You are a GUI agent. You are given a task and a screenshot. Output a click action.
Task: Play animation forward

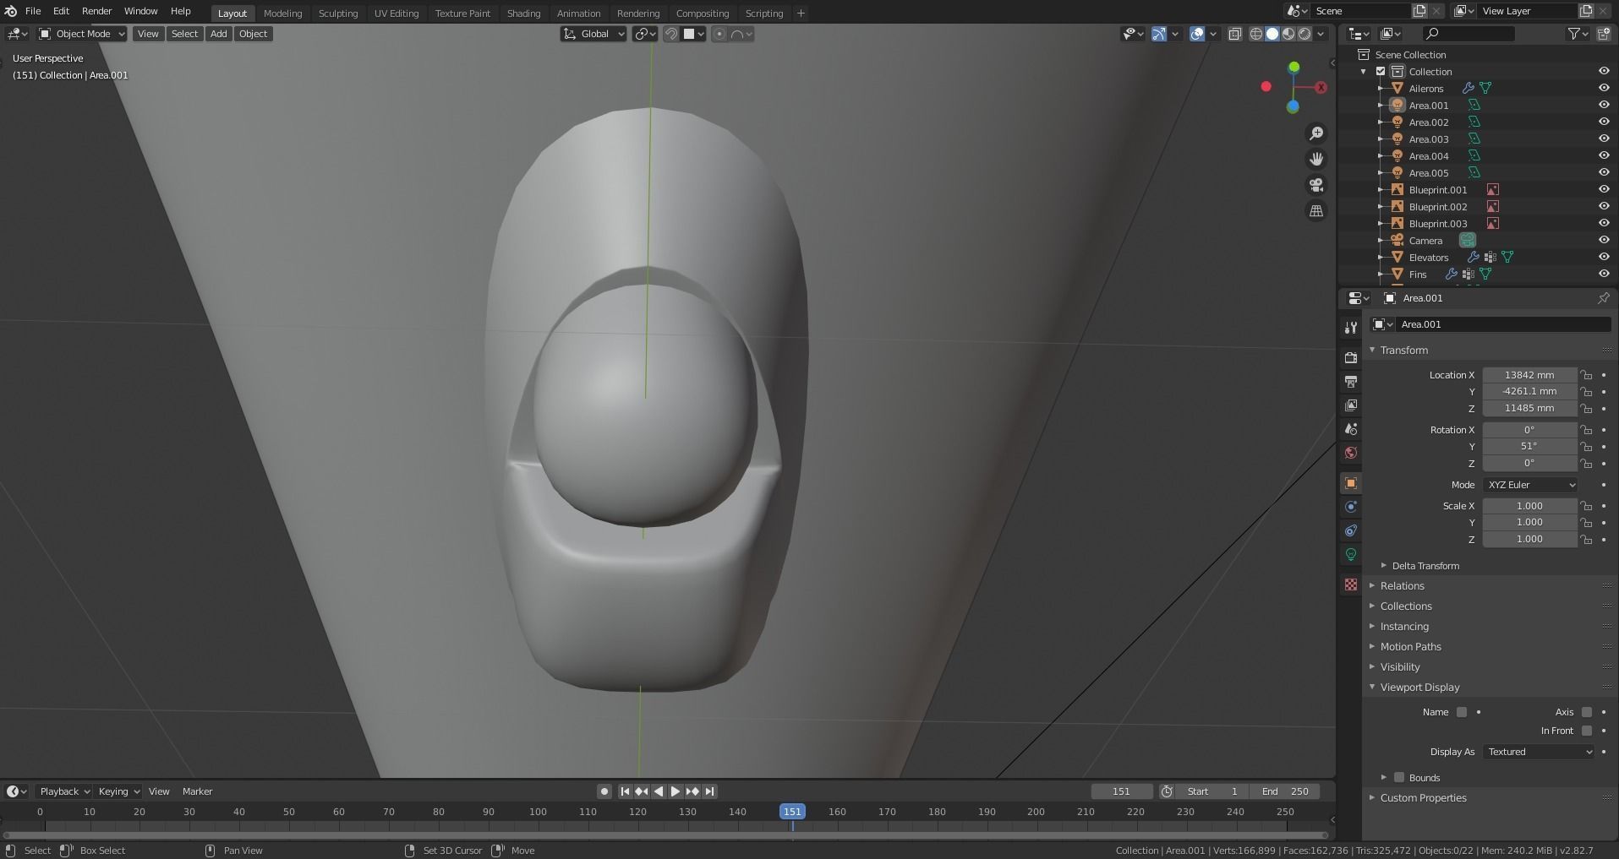coord(675,791)
